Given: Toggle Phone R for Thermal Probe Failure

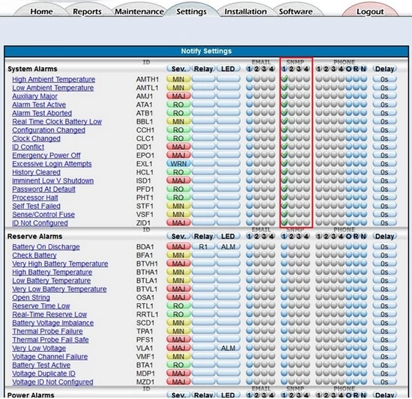Looking at the screenshot, I should (x=356, y=331).
